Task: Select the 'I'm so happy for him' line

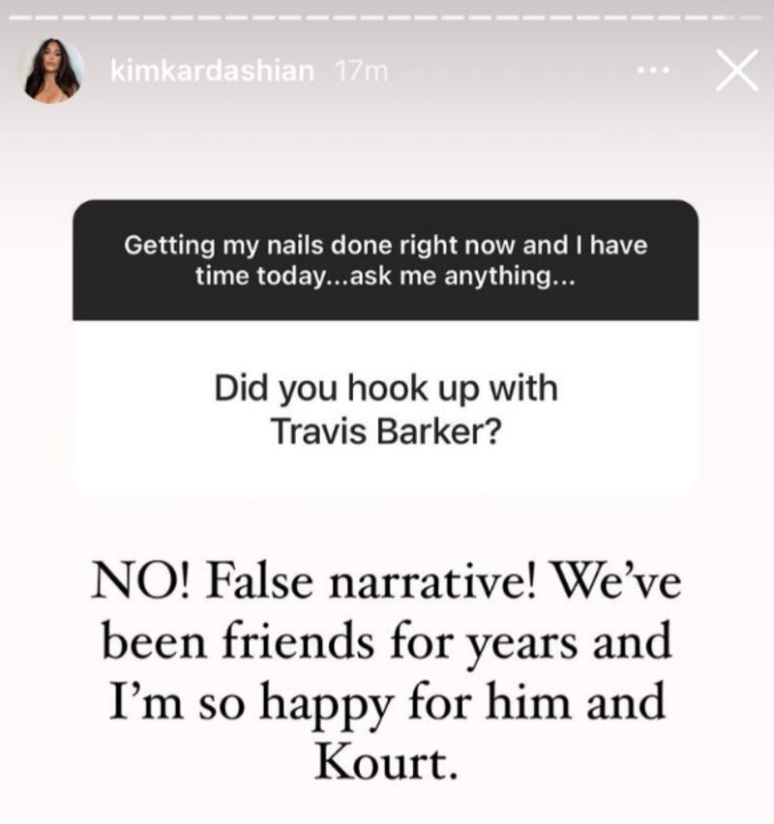Action: [341, 702]
